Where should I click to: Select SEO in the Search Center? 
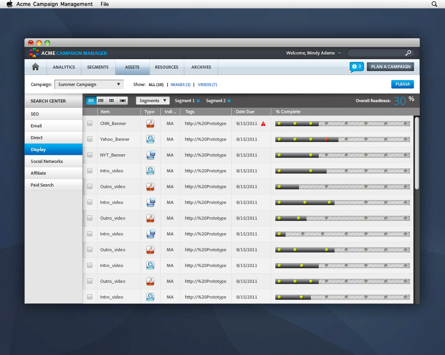point(54,114)
